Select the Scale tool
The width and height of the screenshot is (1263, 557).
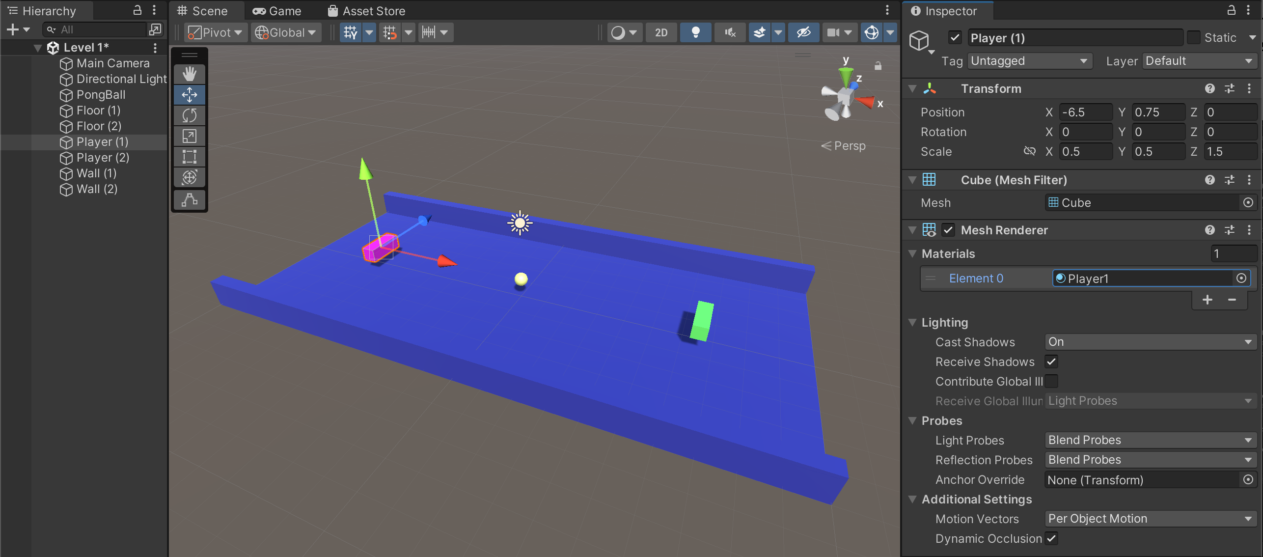click(x=190, y=136)
